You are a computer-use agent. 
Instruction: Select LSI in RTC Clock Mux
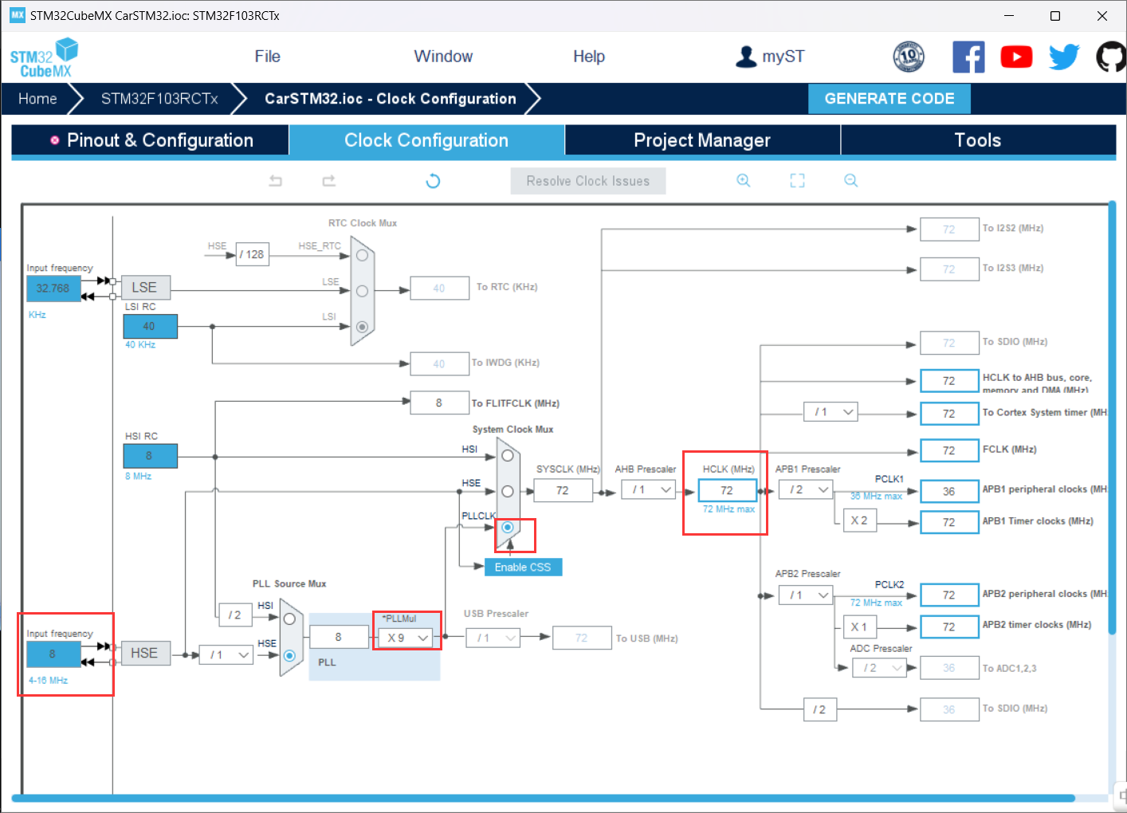coord(362,327)
